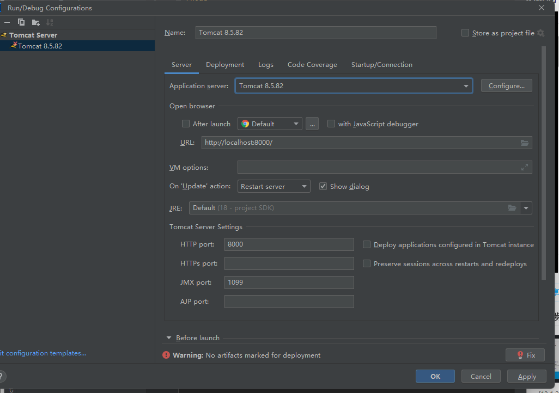
Task: Enable Preserve sessions across restarts and redeploys
Action: (x=367, y=264)
